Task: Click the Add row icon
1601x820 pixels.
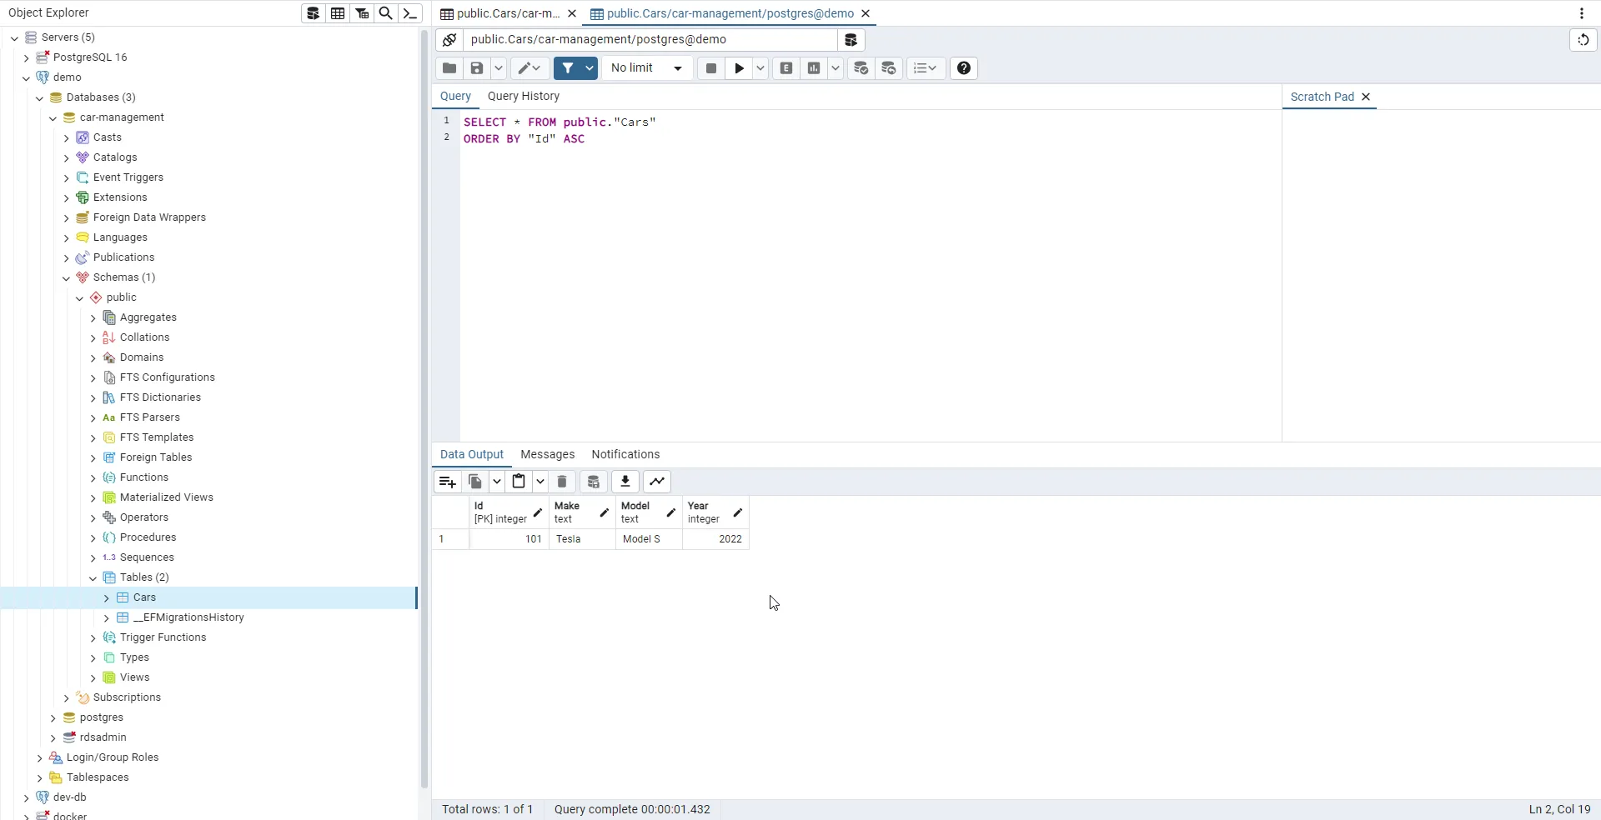Action: [447, 482]
